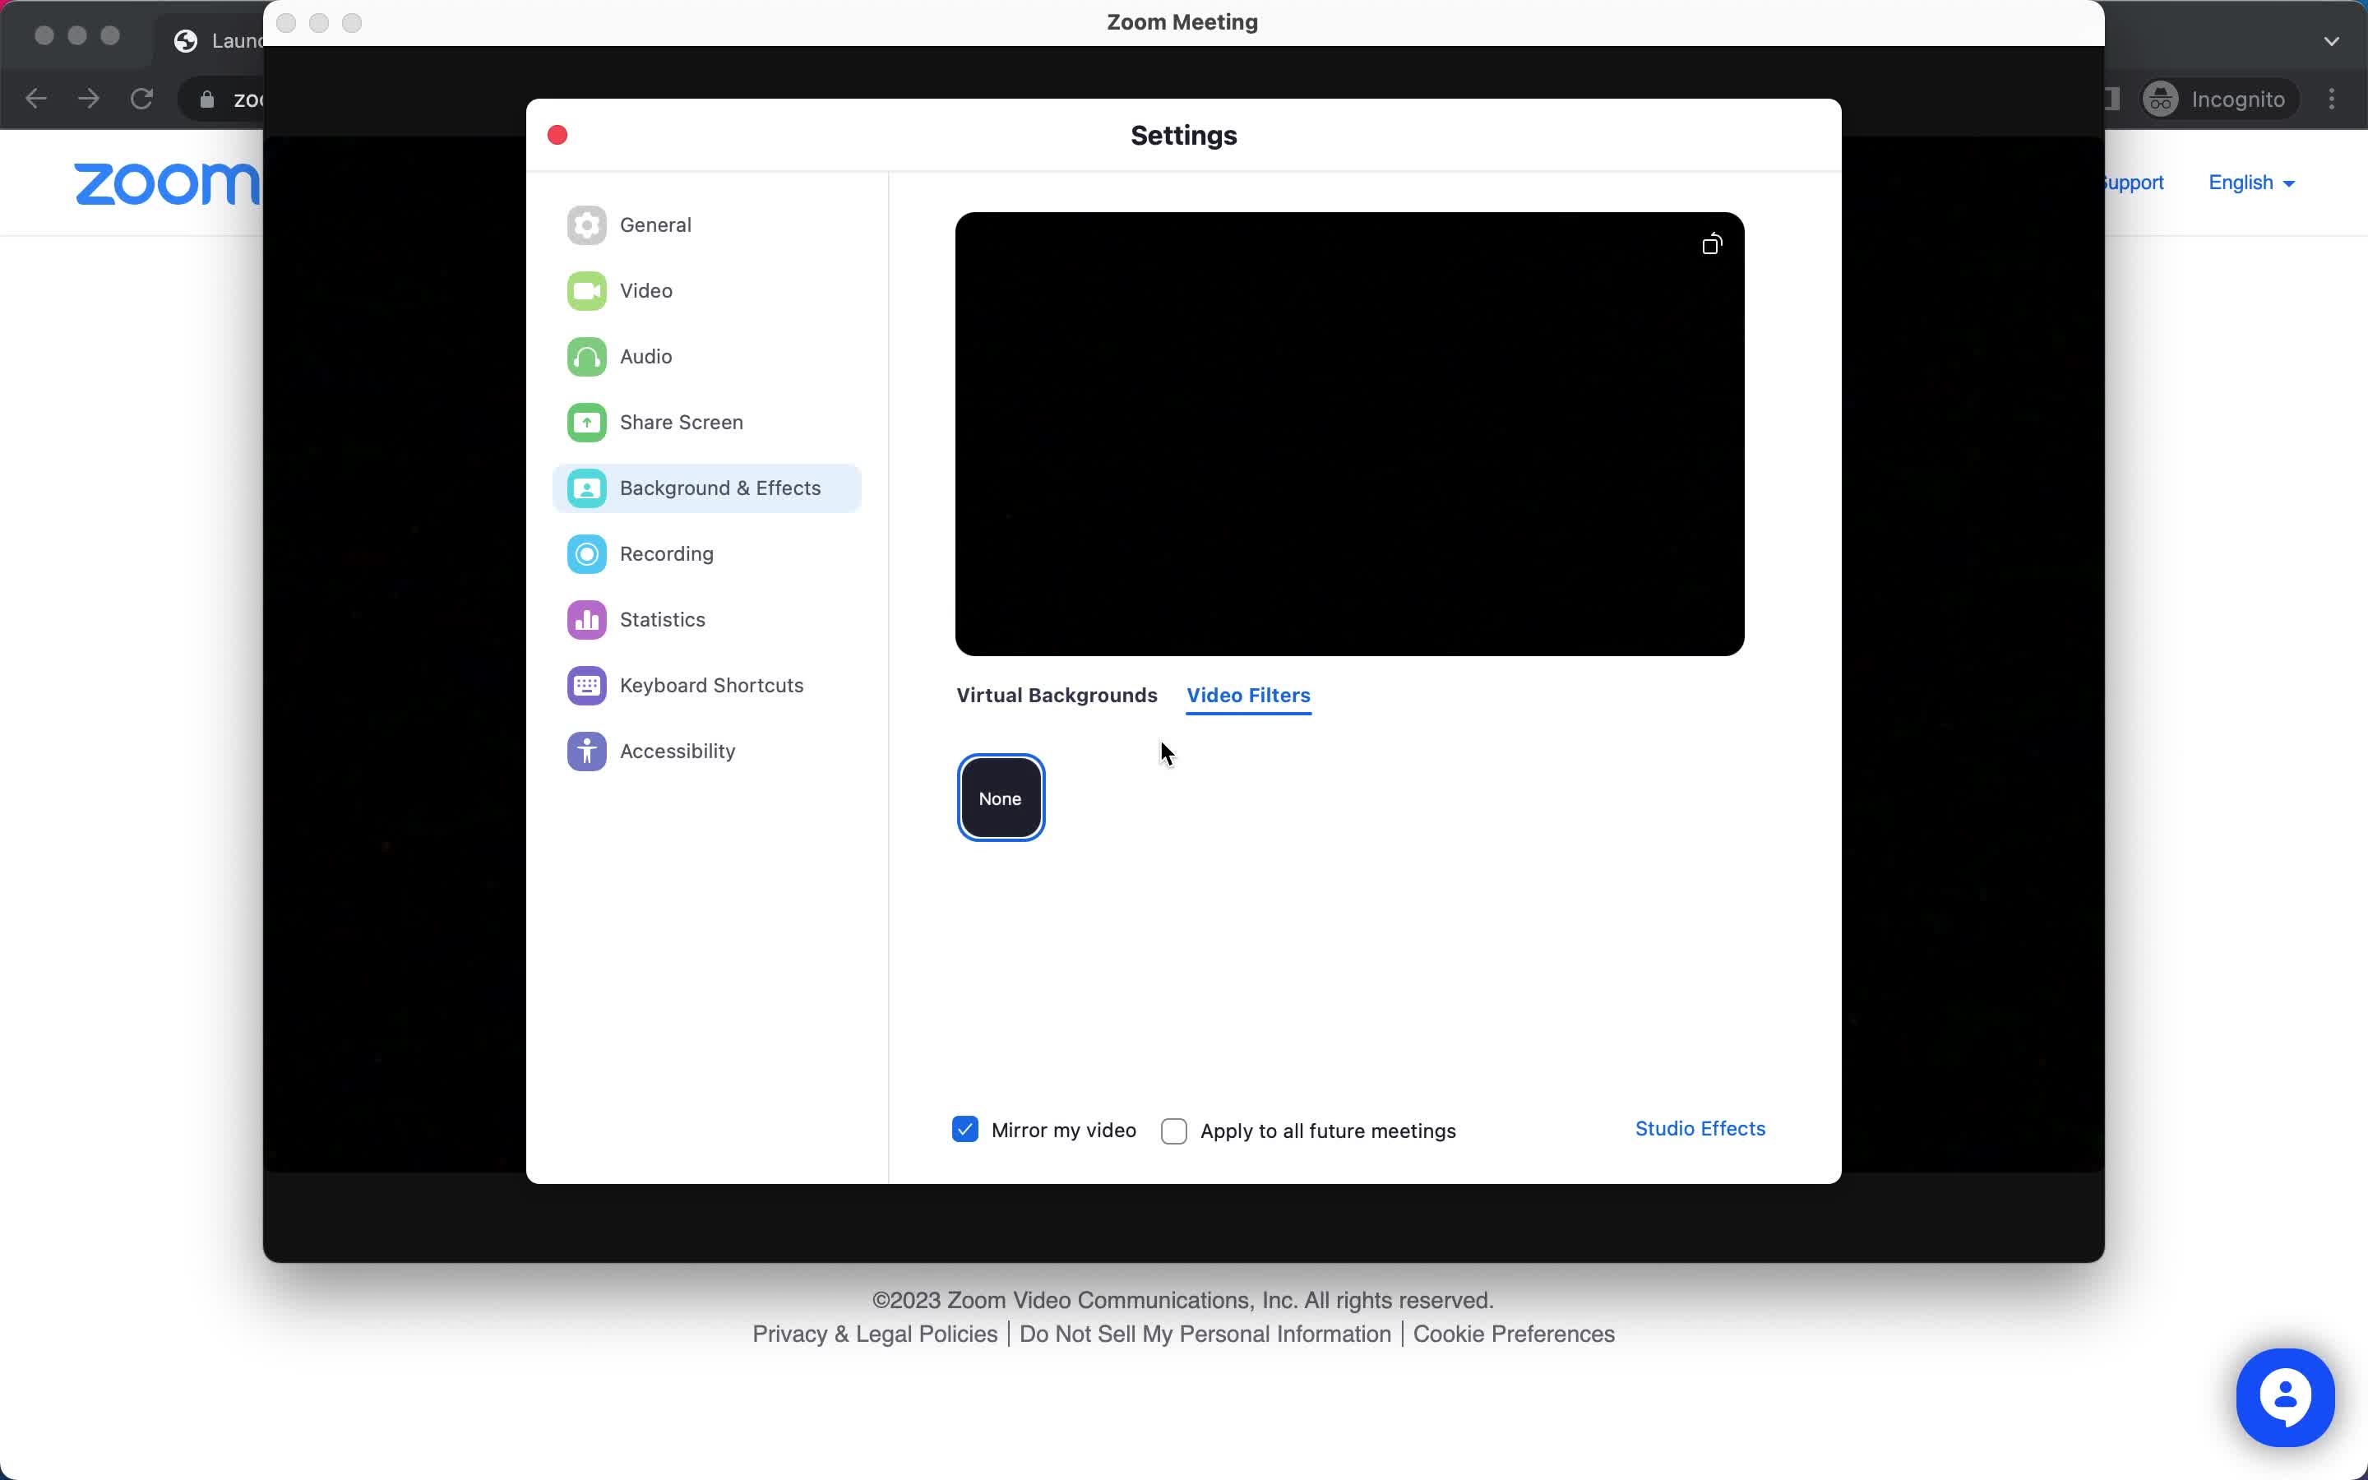Click the Share Screen settings icon
This screenshot has height=1480, width=2368.
pos(586,421)
